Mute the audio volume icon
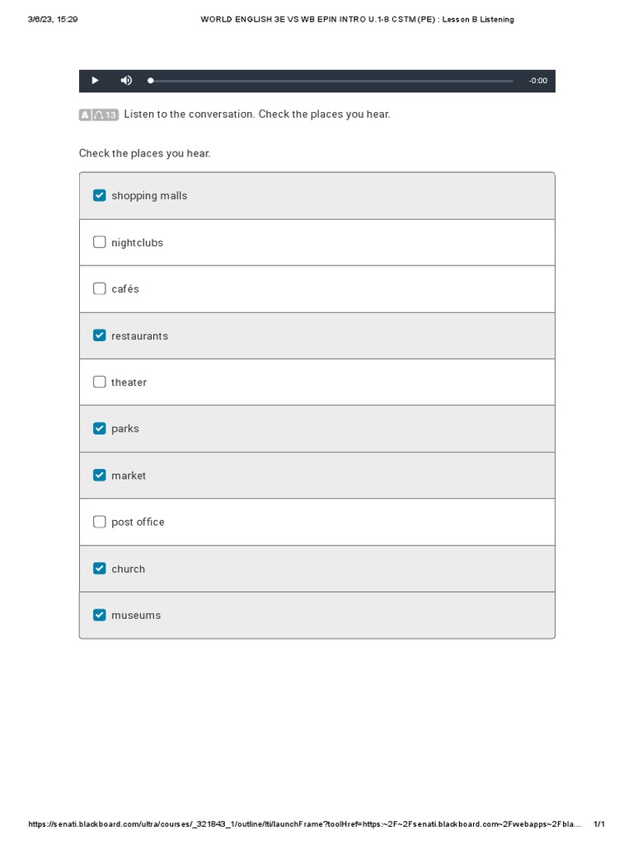The height and width of the screenshot is (844, 633). click(x=126, y=81)
